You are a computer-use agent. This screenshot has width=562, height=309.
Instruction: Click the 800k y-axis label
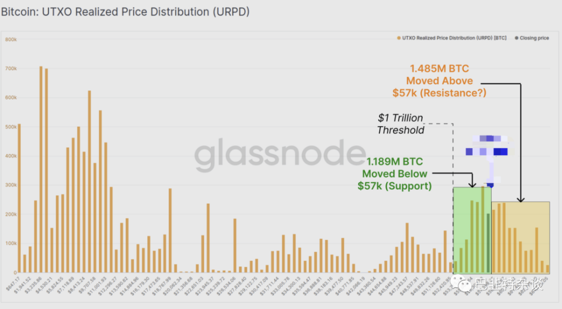(x=10, y=39)
